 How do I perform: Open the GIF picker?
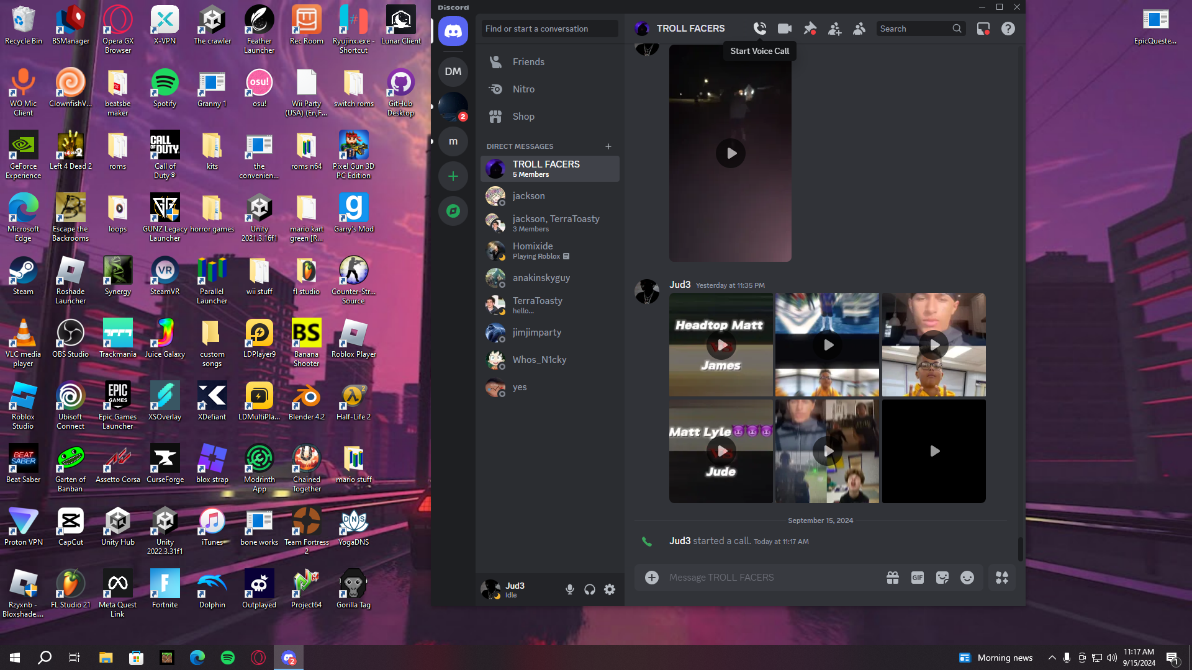click(917, 578)
